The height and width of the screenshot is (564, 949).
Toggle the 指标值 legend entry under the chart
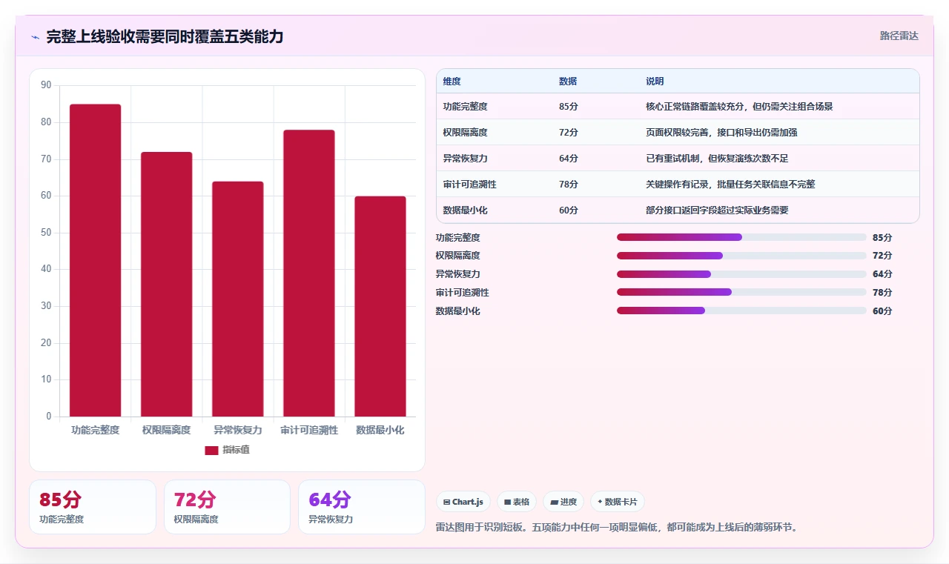click(228, 450)
